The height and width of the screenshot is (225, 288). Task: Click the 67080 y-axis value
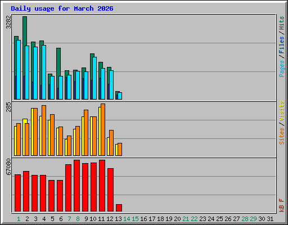[8, 167]
